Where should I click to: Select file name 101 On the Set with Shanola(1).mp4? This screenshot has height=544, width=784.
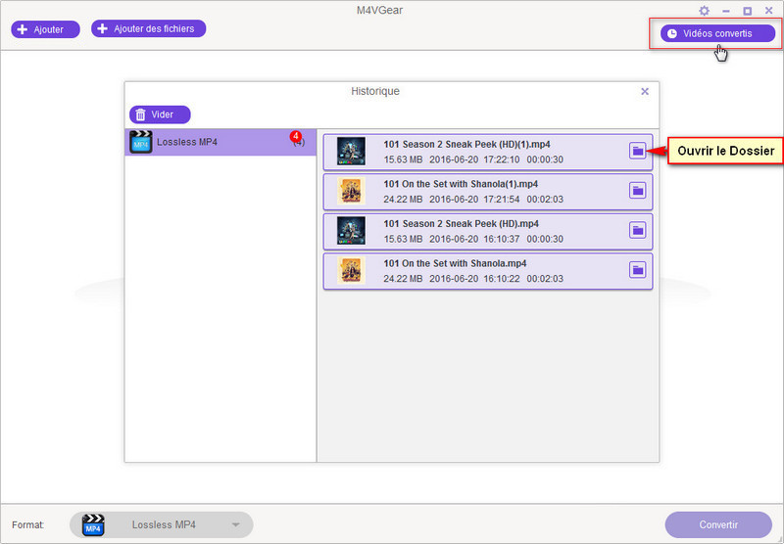click(461, 184)
